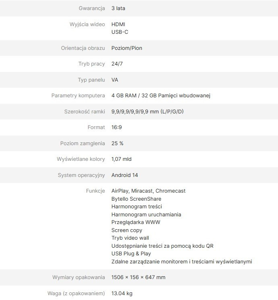Select the HDMI video output entry

[118, 24]
